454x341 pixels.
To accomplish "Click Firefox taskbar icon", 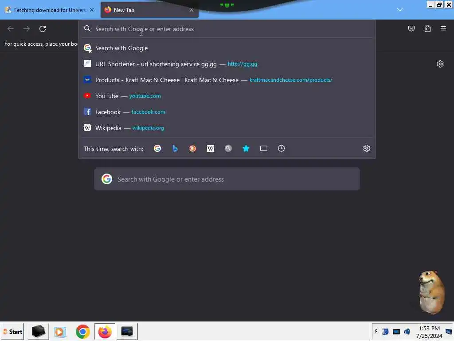I will point(105,332).
